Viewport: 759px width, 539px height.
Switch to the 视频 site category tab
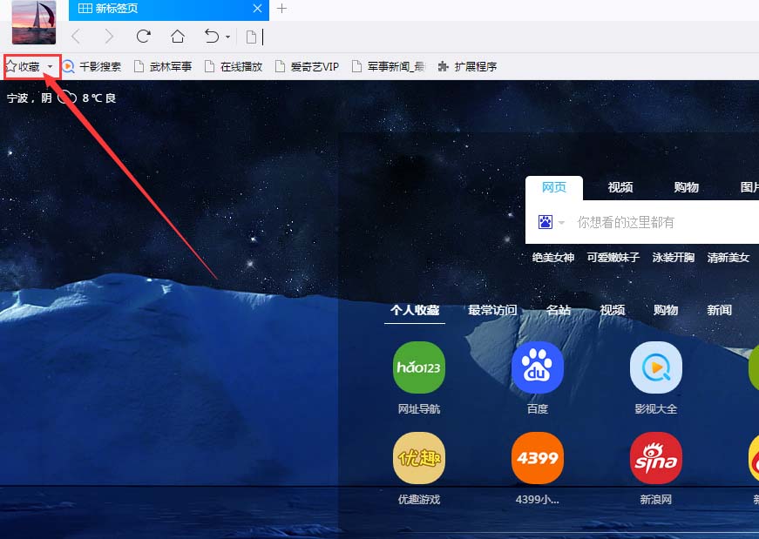pos(613,310)
